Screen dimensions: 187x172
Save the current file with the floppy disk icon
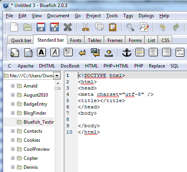click(x=41, y=27)
